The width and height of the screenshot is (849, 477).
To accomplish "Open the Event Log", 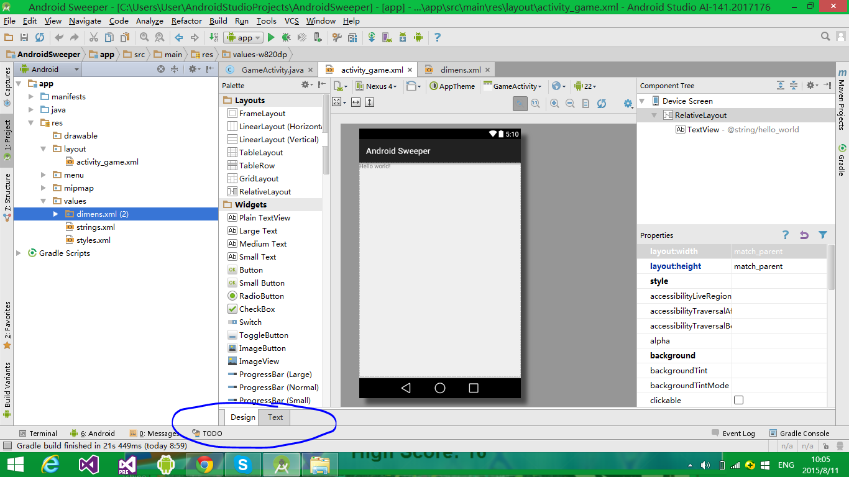I will tap(733, 434).
